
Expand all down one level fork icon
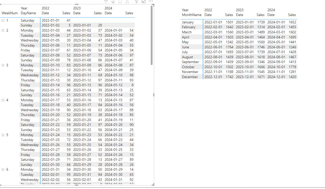pyautogui.click(x=127, y=1)
